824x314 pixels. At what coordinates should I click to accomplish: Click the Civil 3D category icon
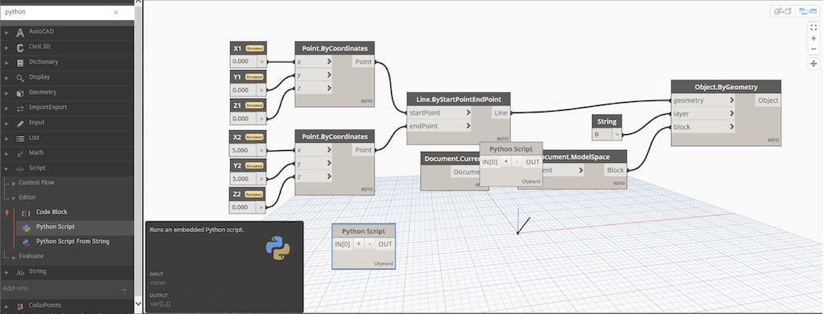click(20, 47)
